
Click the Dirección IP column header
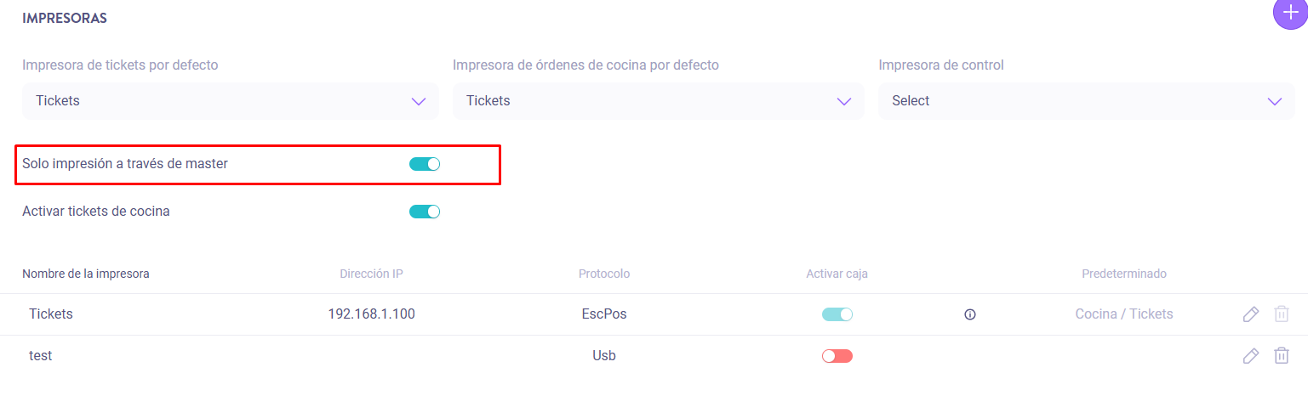pos(371,274)
